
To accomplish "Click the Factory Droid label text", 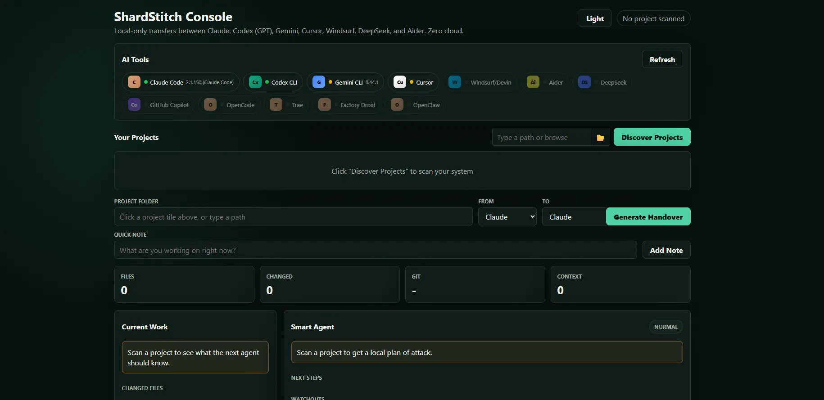I will click(x=358, y=105).
